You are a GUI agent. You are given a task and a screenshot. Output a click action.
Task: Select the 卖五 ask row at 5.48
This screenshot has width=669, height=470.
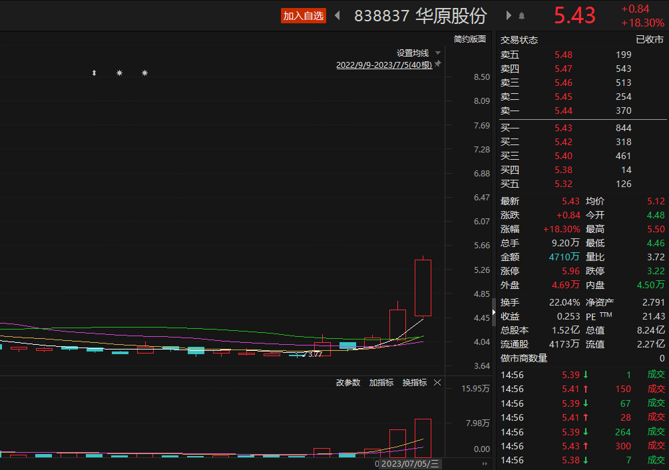coord(582,55)
